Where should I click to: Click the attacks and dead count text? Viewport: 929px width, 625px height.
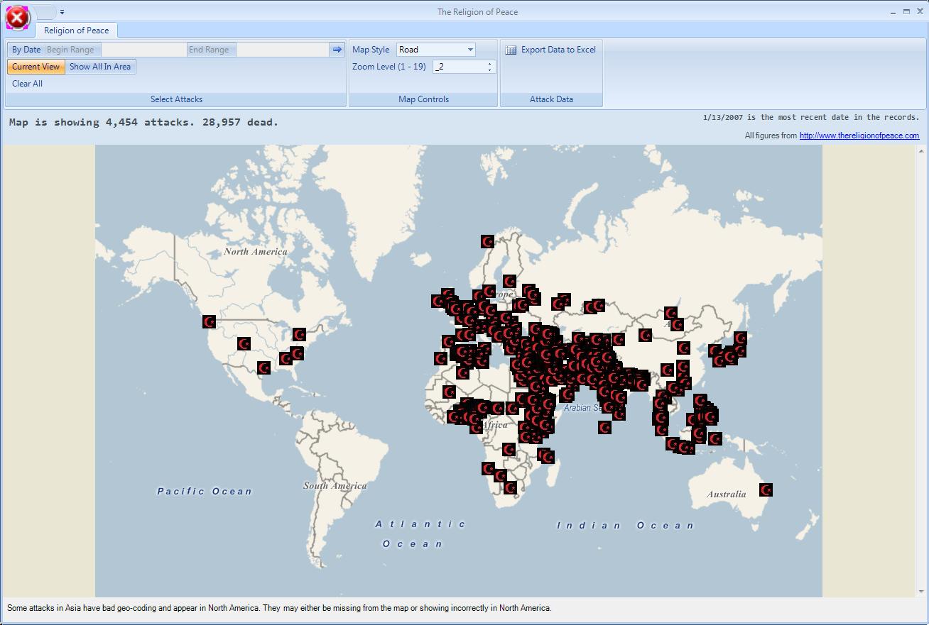pyautogui.click(x=143, y=122)
